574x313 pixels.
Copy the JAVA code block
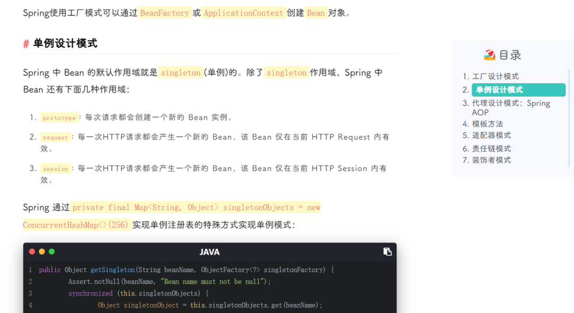click(387, 251)
